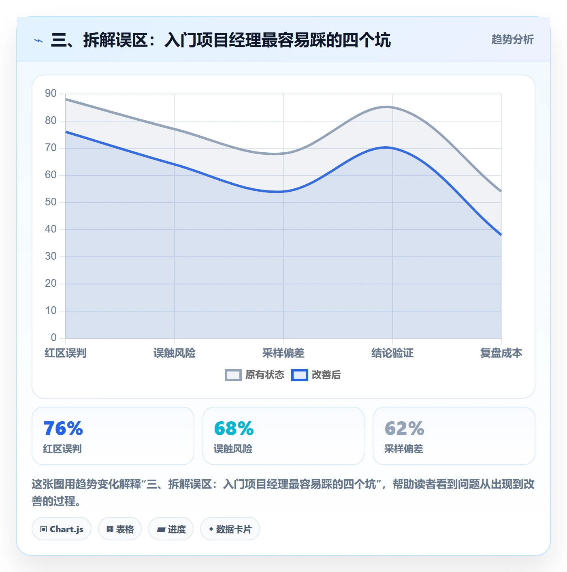The image size is (567, 572).
Task: Click the lightning bolt icon beside the title
Action: tap(38, 41)
